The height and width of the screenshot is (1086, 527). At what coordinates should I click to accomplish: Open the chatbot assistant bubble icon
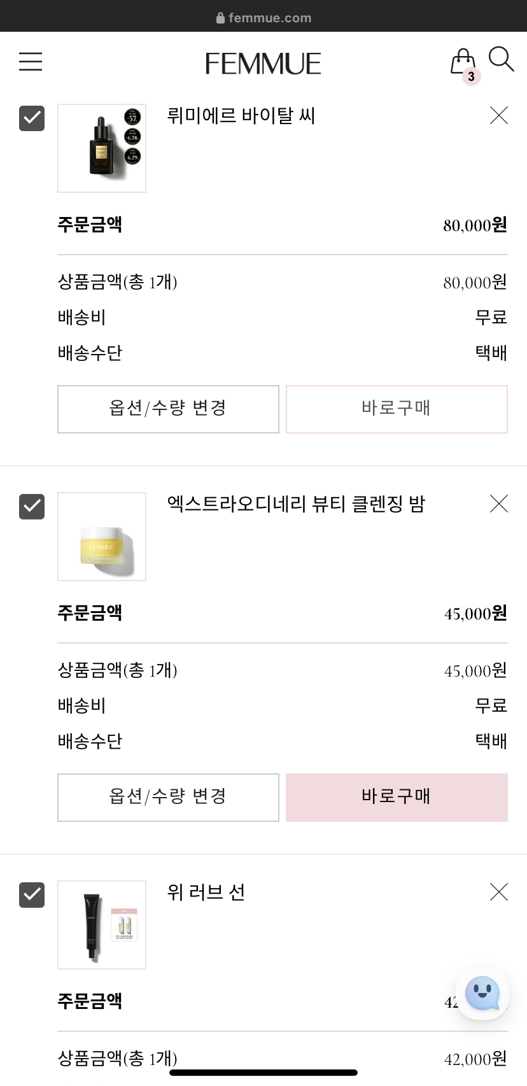(x=482, y=994)
